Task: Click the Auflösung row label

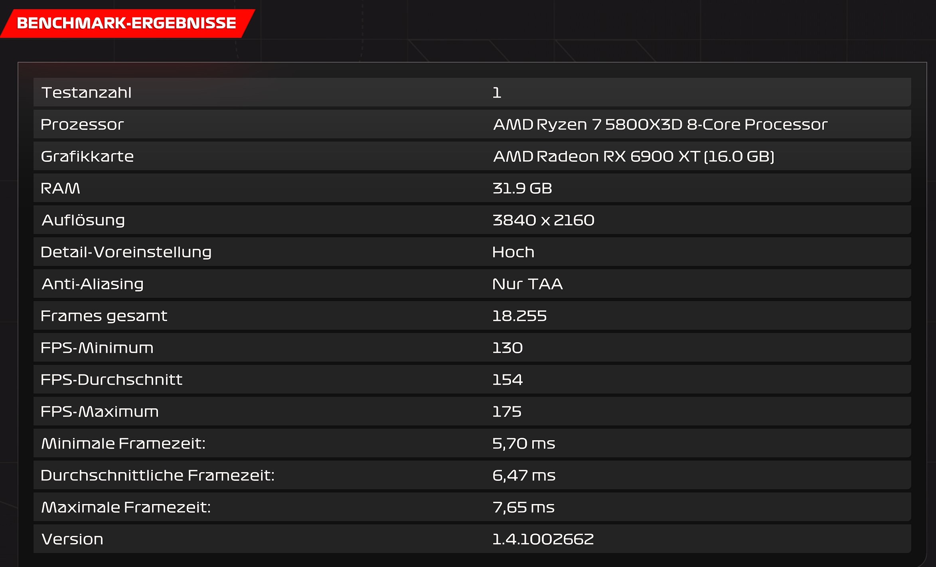Action: pyautogui.click(x=83, y=220)
